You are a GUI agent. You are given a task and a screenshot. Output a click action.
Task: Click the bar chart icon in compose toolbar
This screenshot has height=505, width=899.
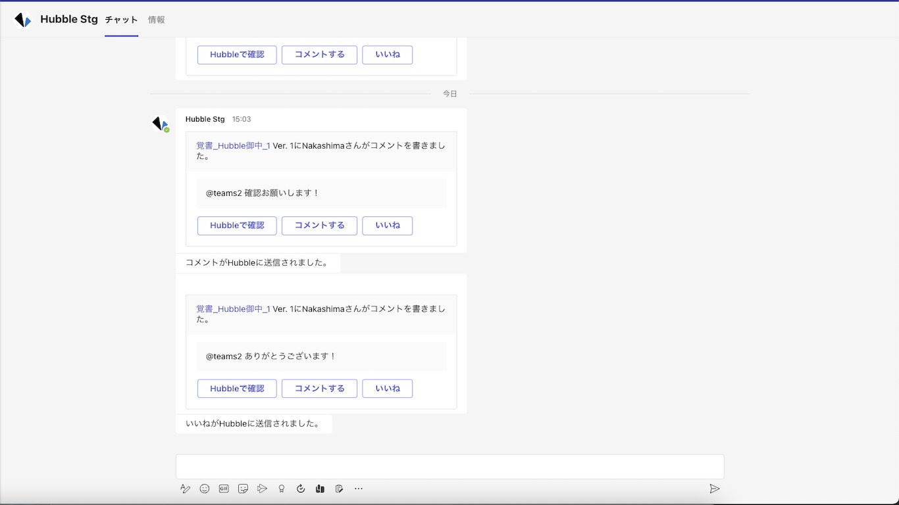click(x=320, y=489)
